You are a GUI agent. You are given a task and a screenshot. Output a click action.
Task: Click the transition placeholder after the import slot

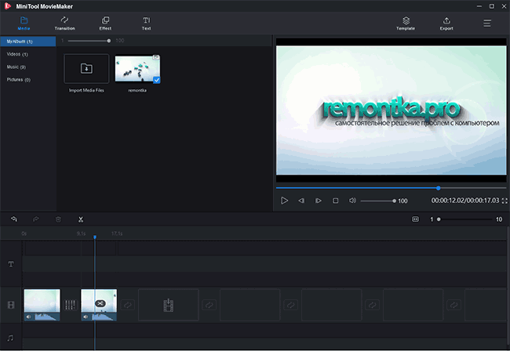click(209, 305)
